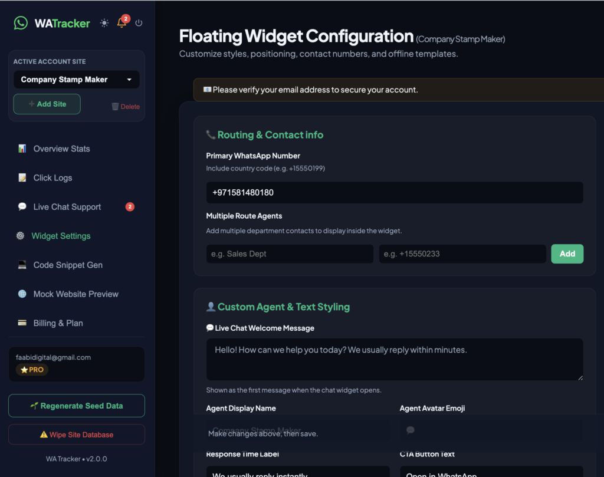Viewport: 604px width, 477px height.
Task: Click the welcome message textarea resize handle
Action: 580,378
